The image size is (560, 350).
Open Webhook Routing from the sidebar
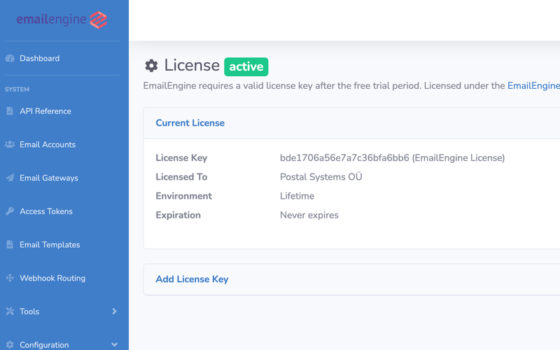pos(52,279)
